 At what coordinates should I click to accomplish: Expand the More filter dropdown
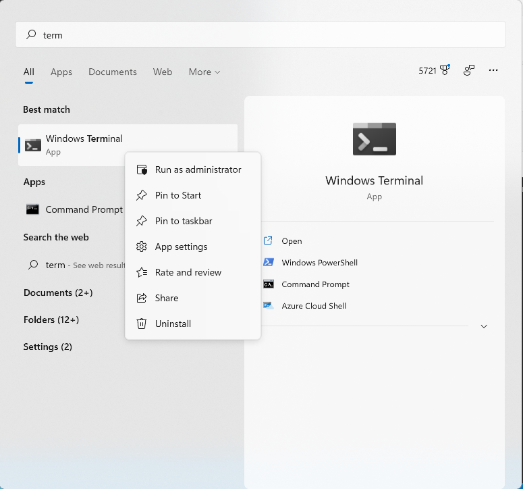pyautogui.click(x=204, y=72)
